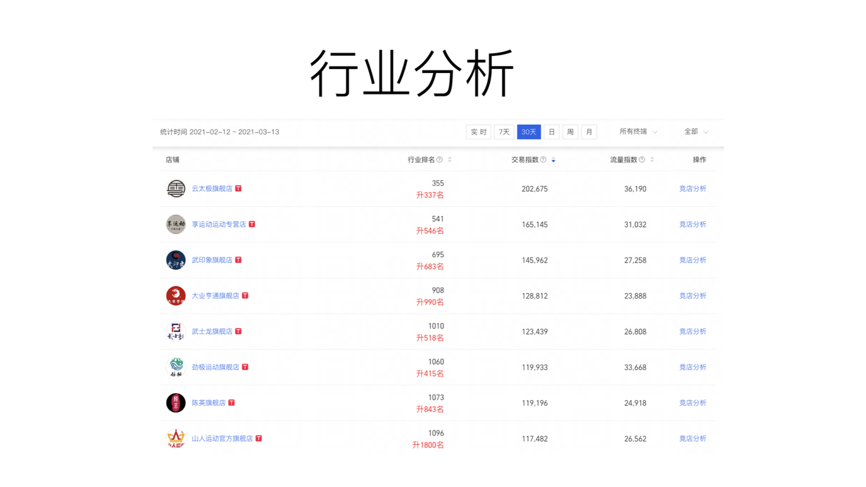This screenshot has height=487, width=866.
Task: Switch to 7天 time range
Action: pyautogui.click(x=504, y=132)
